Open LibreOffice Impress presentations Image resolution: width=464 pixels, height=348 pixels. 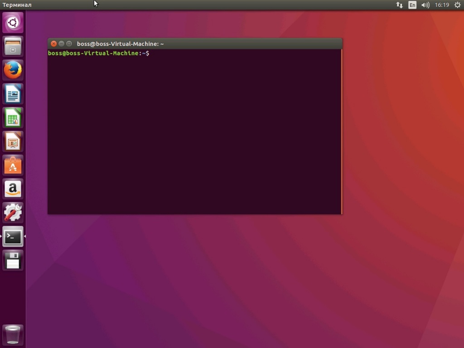13,142
